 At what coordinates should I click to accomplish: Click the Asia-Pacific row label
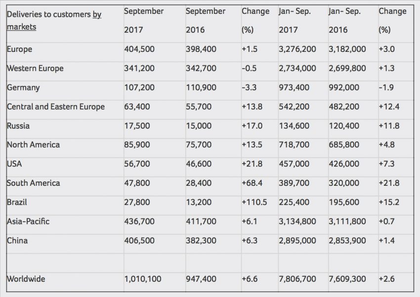point(28,221)
